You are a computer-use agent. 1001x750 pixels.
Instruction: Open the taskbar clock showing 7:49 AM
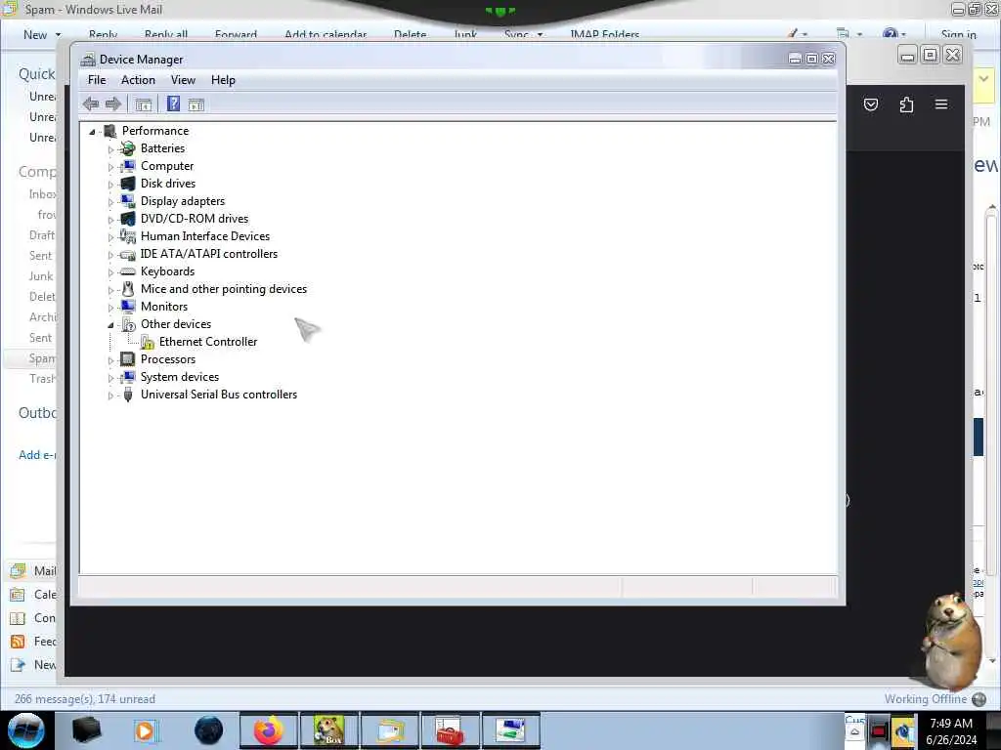pos(950,731)
